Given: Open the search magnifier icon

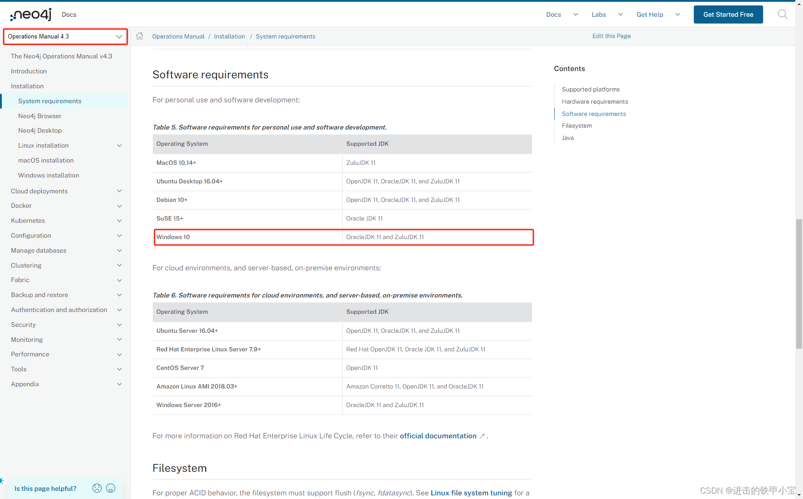Looking at the screenshot, I should 782,14.
